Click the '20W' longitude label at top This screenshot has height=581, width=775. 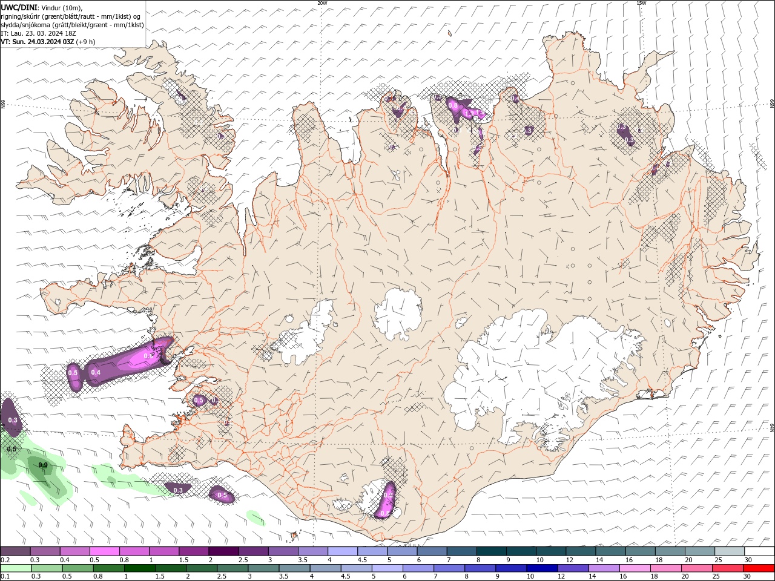coord(322,3)
